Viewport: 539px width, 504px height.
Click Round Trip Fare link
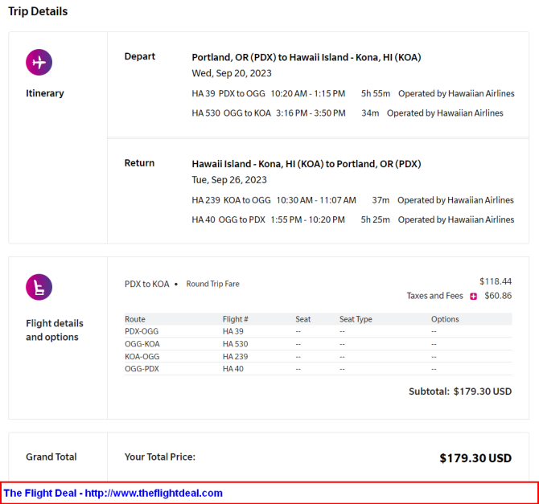[212, 284]
